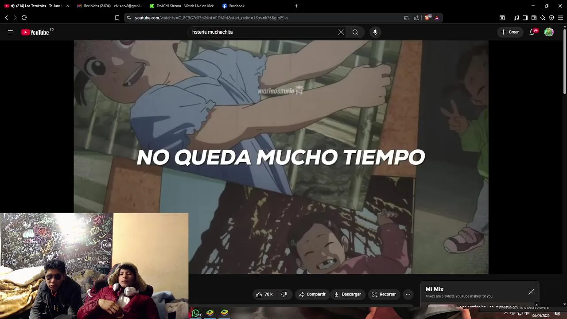Show hidden system tray icons
This screenshot has width=567, height=319.
click(505, 314)
